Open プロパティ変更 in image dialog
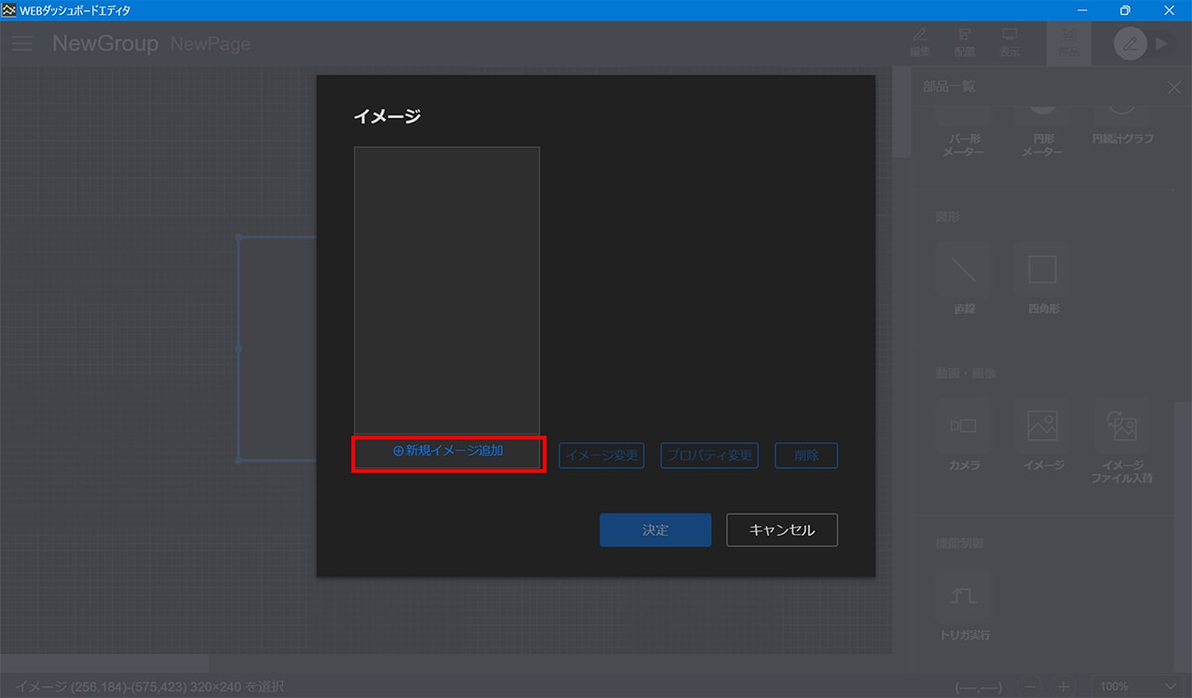Viewport: 1192px width, 698px height. [x=709, y=455]
